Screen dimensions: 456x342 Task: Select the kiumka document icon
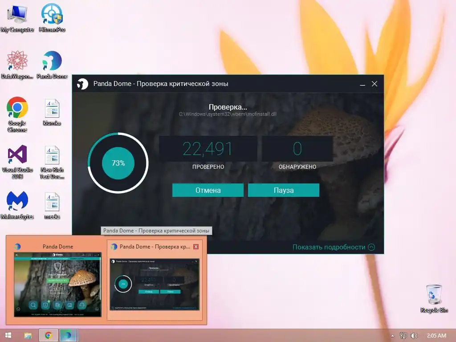click(52, 112)
